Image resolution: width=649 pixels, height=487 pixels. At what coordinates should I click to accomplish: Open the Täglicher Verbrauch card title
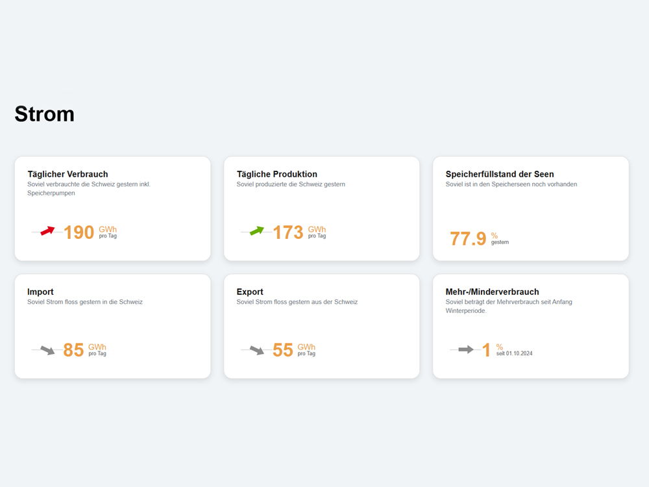coord(67,174)
